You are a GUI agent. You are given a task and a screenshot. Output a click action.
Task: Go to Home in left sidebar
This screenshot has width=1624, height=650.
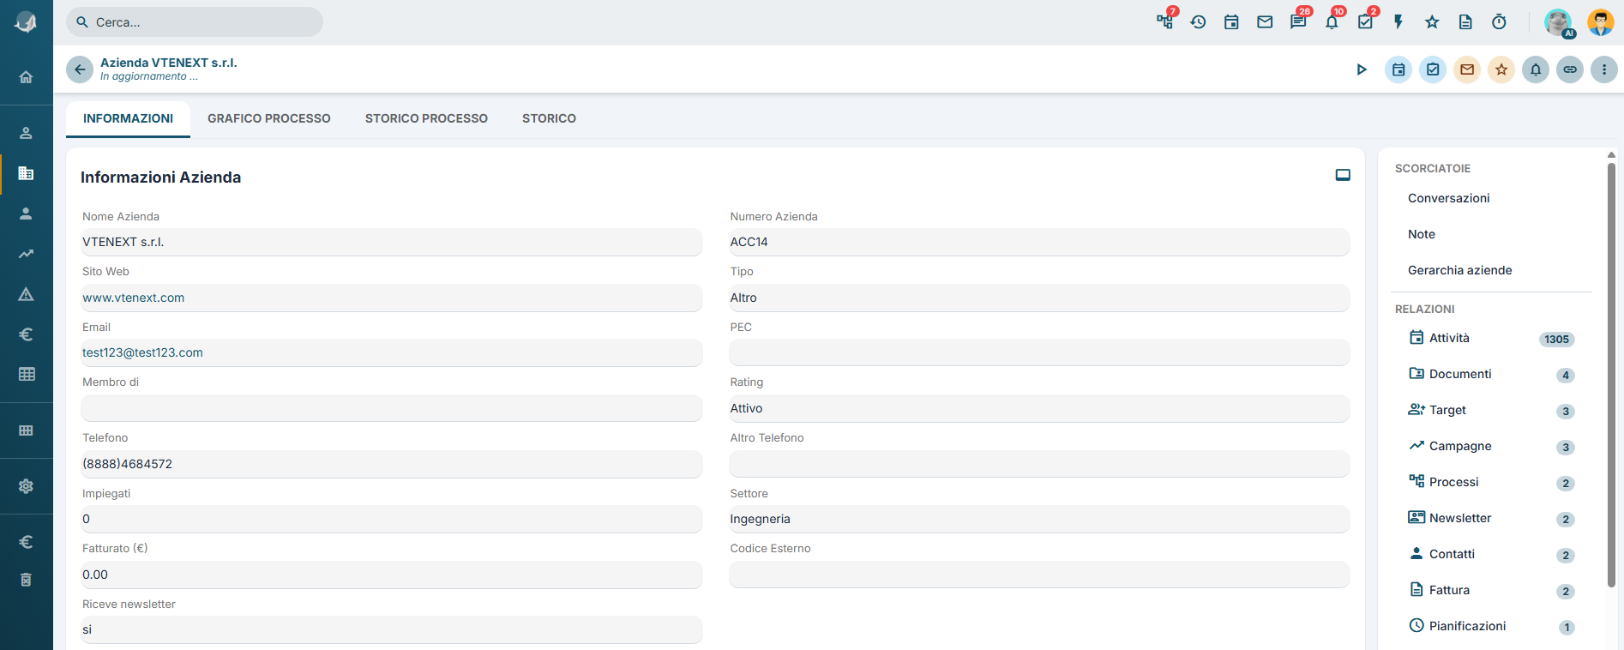(27, 77)
